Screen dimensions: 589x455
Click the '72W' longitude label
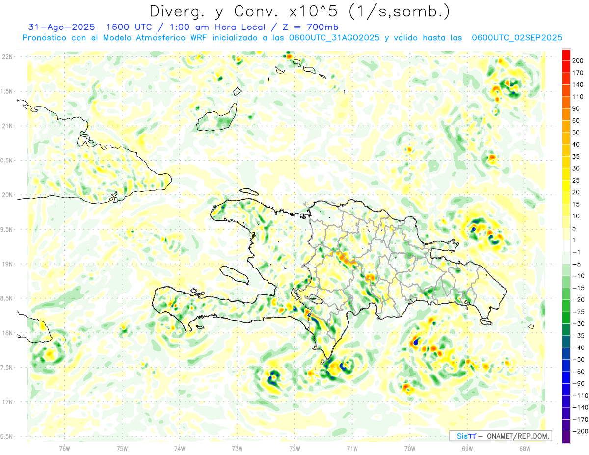point(294,449)
